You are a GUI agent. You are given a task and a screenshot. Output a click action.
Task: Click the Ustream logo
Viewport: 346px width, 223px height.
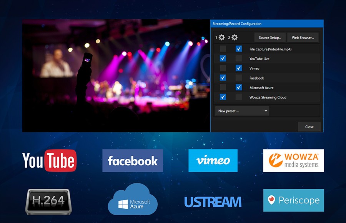coord(213,202)
